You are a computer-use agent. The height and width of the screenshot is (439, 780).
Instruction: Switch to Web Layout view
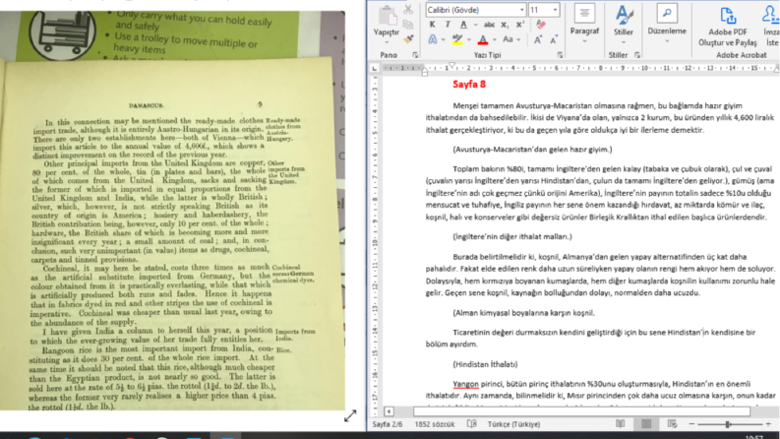(672, 424)
